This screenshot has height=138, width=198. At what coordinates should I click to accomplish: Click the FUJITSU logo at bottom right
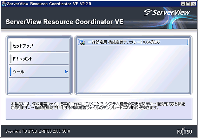point(184,131)
